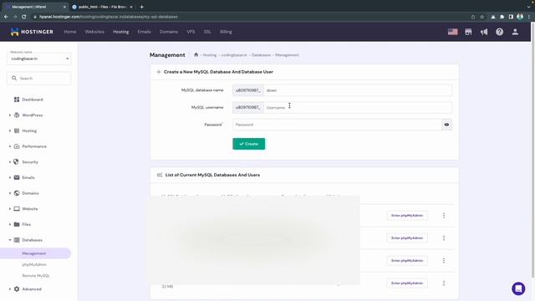
Task: Toggle password visibility eye icon
Action: [446, 125]
